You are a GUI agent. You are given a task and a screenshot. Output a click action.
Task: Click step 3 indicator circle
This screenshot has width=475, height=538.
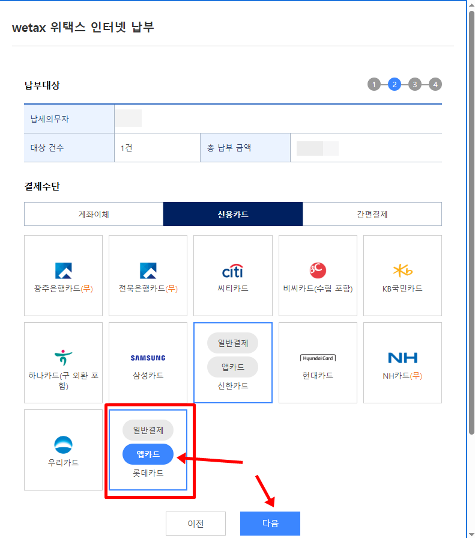[415, 84]
